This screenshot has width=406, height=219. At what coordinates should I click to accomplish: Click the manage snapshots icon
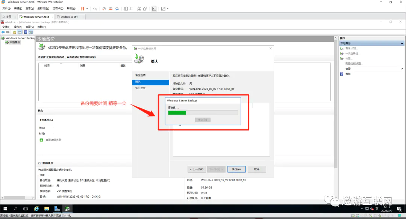(x=117, y=9)
